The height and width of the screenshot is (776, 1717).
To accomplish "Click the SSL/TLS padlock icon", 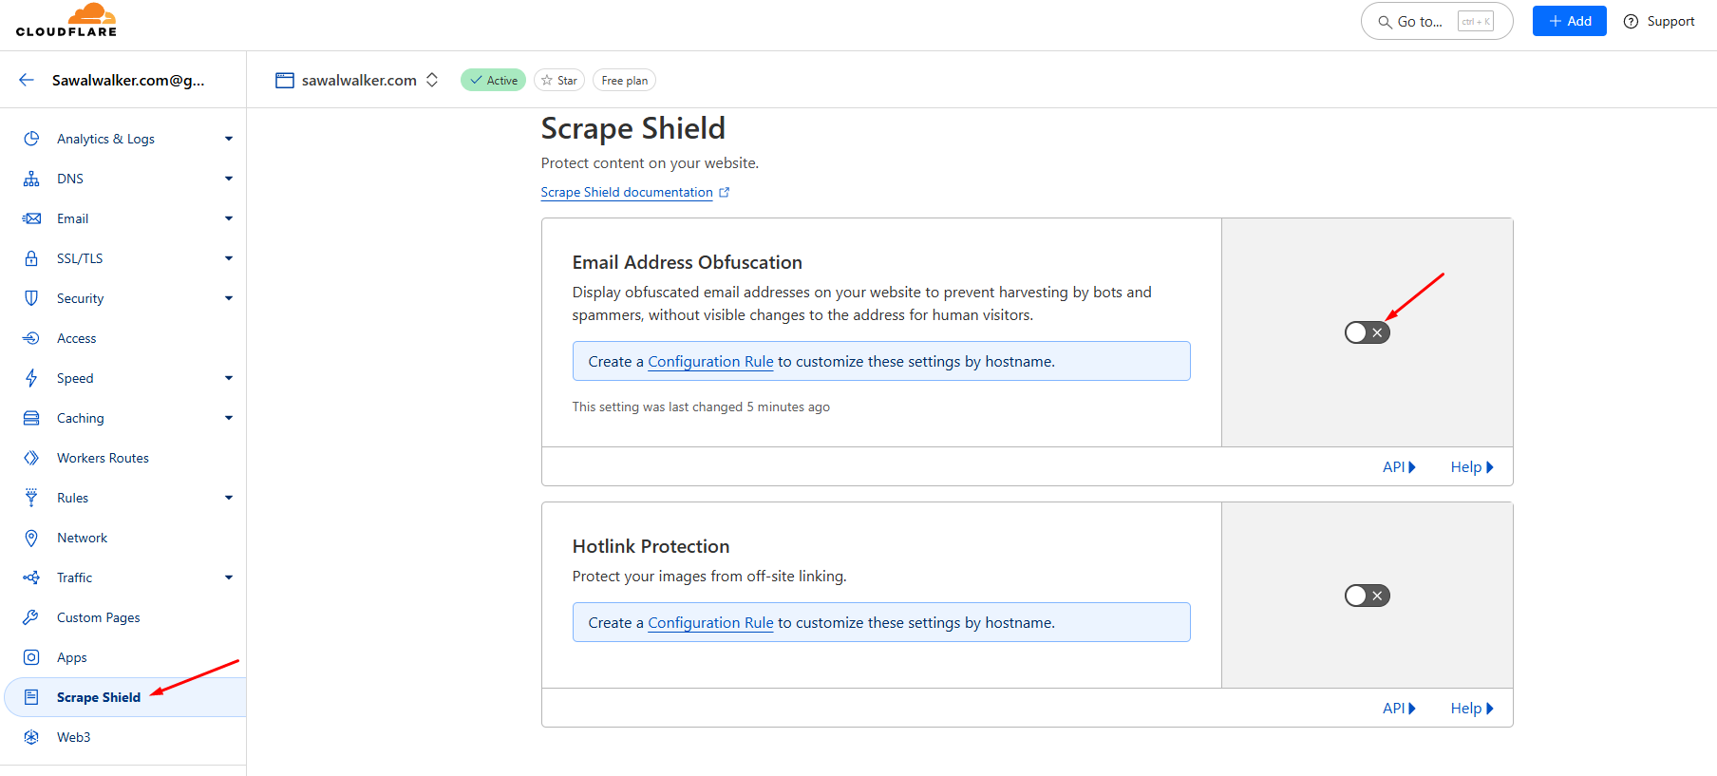I will pyautogui.click(x=31, y=258).
